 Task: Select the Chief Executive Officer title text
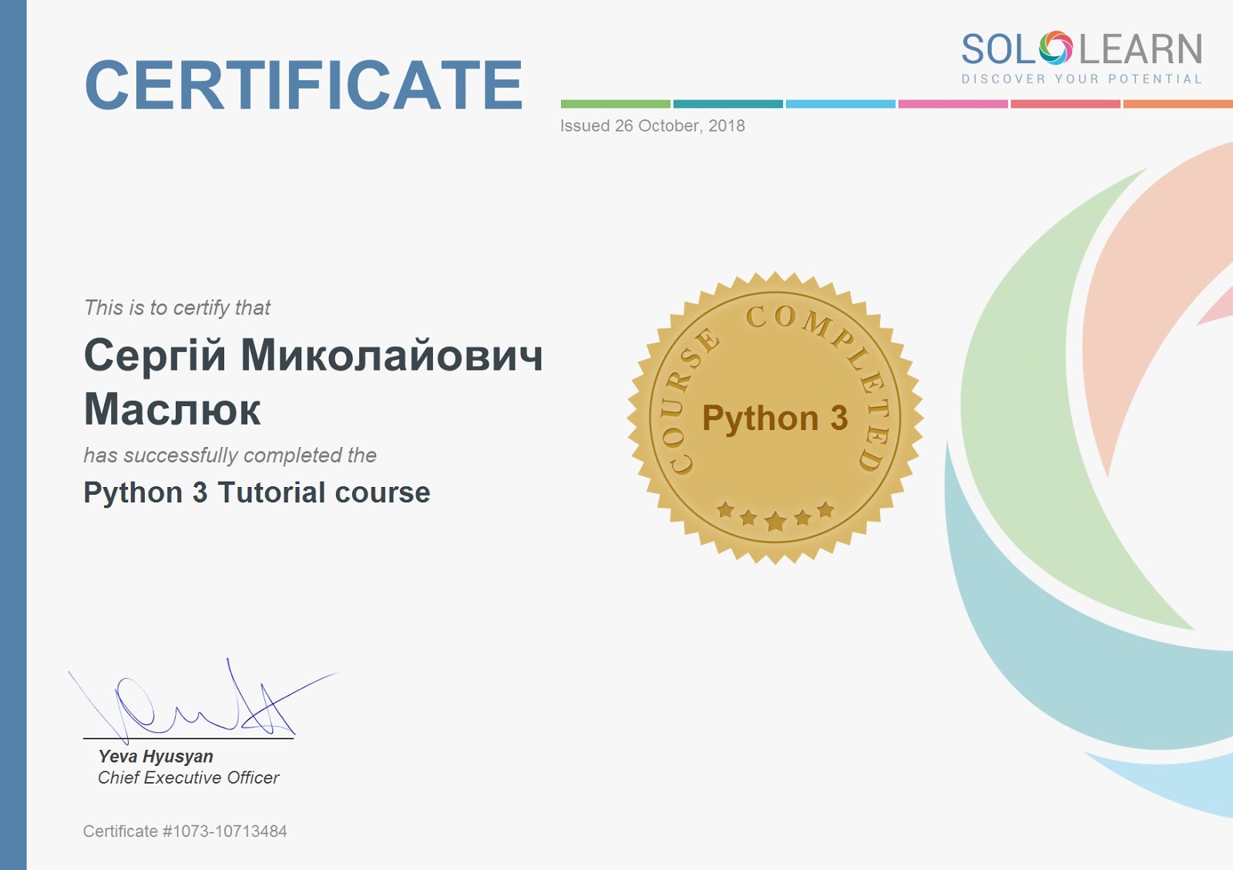(189, 778)
